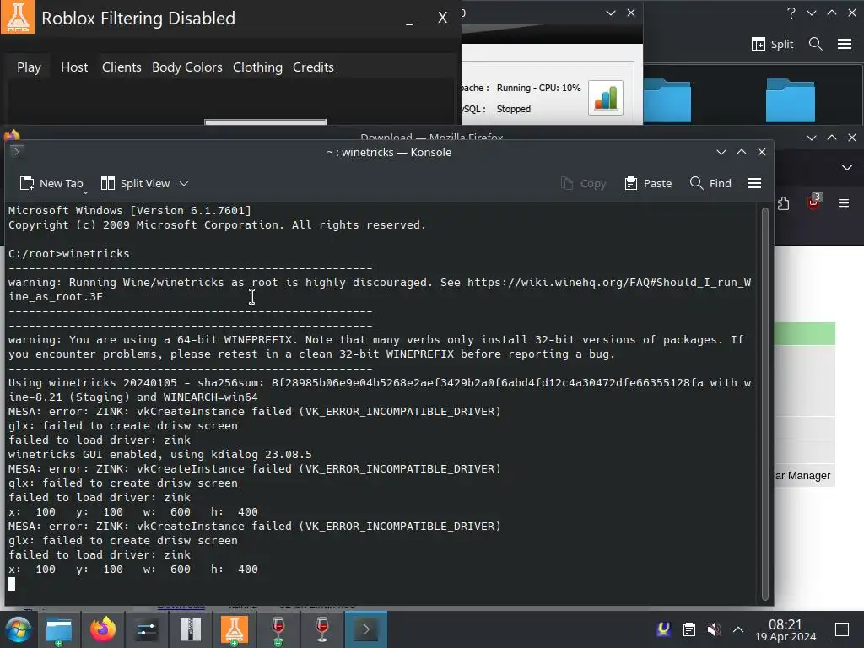Click the uBlock Origin icon with badge 3
The height and width of the screenshot is (648, 864).
coord(814,202)
